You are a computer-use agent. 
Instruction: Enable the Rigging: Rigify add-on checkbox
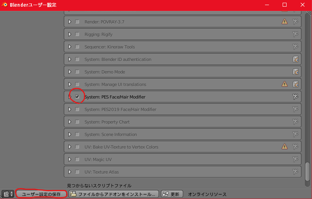pyautogui.click(x=77, y=34)
